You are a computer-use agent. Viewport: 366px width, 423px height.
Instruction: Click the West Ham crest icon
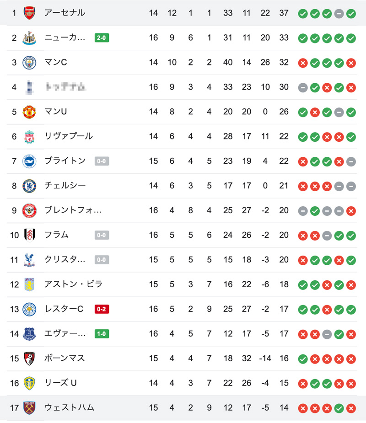point(29,408)
